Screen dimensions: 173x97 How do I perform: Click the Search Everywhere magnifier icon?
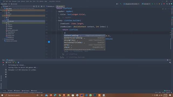167,4
